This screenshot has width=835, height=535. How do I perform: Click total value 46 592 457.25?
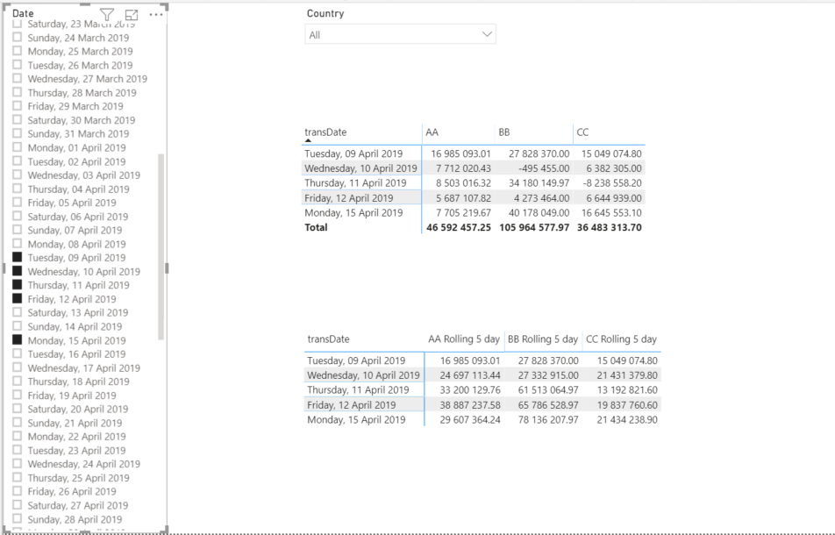pos(459,227)
